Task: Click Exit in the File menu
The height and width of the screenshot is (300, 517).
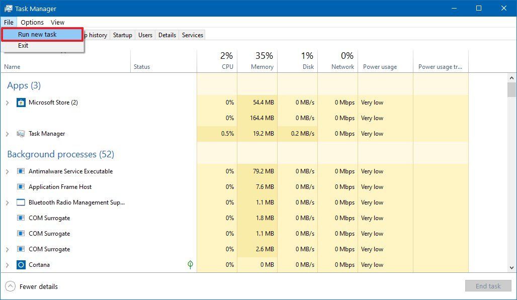Action: coord(23,45)
